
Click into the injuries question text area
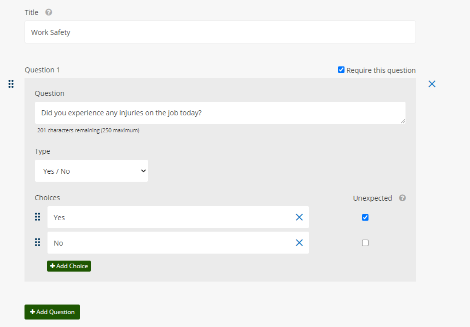(x=220, y=113)
